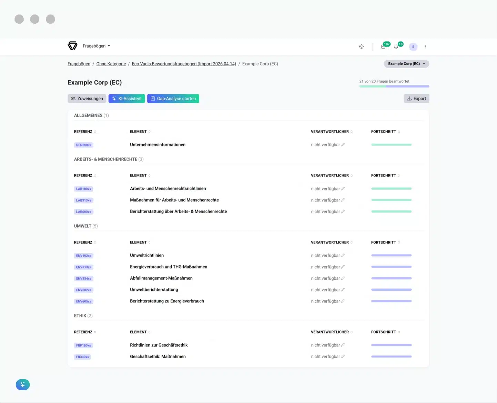The width and height of the screenshot is (497, 403).
Task: Sort Ethik table by Fortschritt
Action: click(386, 332)
